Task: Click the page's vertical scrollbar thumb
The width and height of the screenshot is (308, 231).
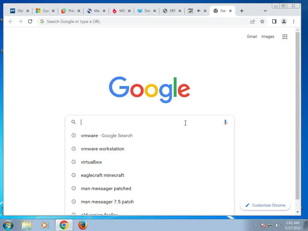Action: coord(297,116)
